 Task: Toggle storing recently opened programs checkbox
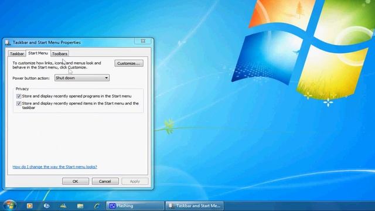click(19, 96)
